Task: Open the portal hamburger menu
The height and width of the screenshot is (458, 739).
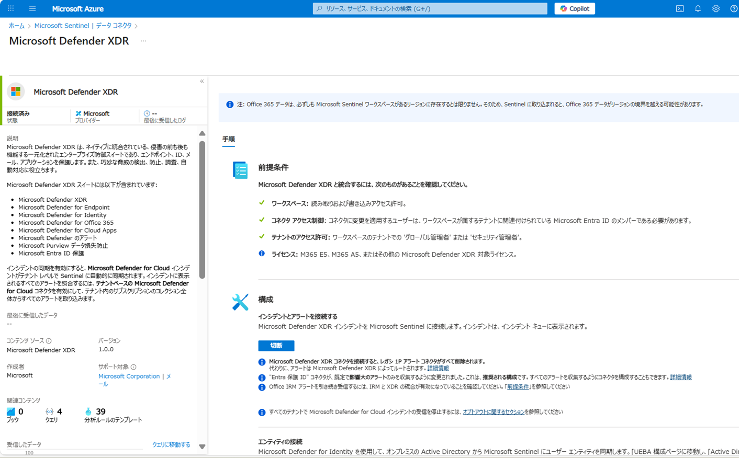Action: coord(32,8)
